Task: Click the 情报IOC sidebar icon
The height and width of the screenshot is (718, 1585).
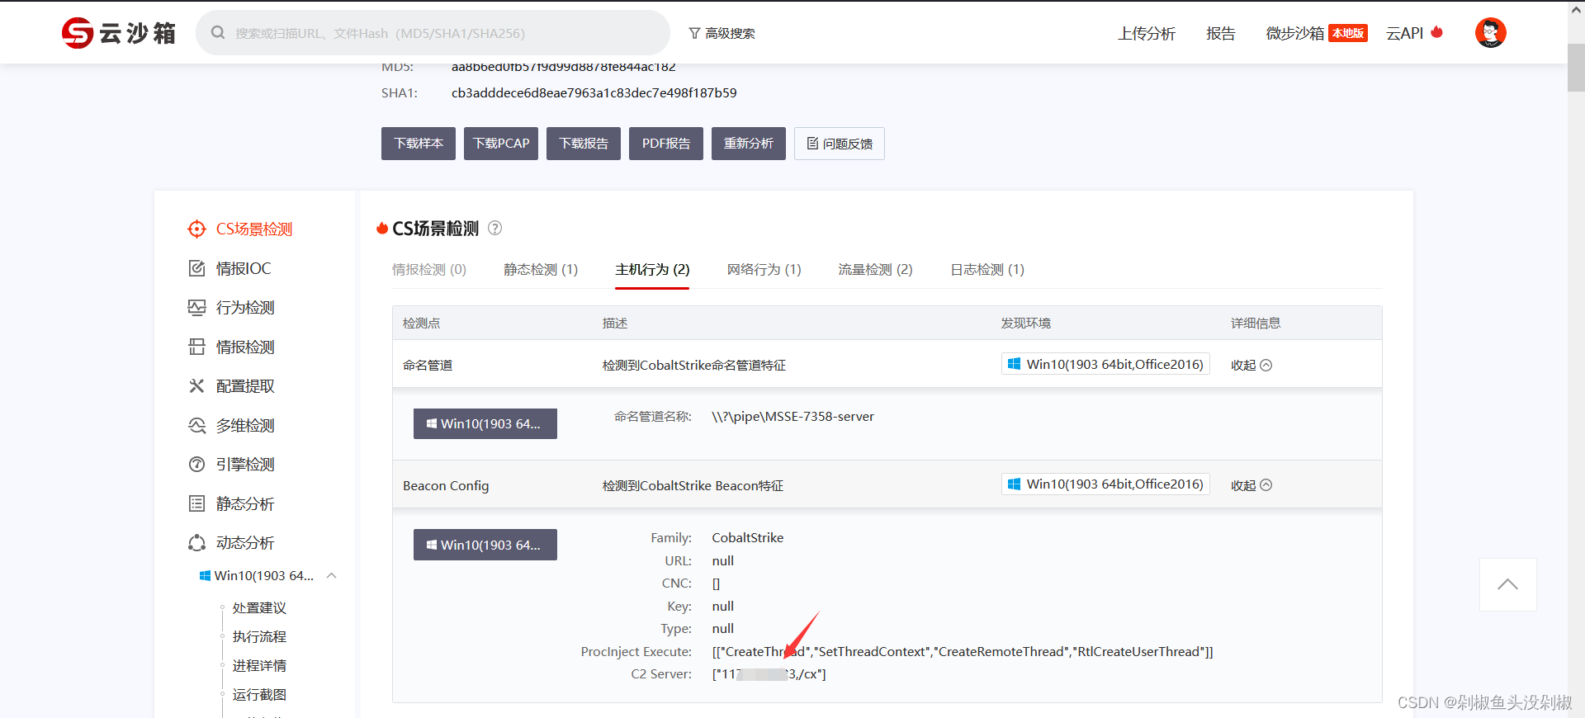Action: (196, 268)
